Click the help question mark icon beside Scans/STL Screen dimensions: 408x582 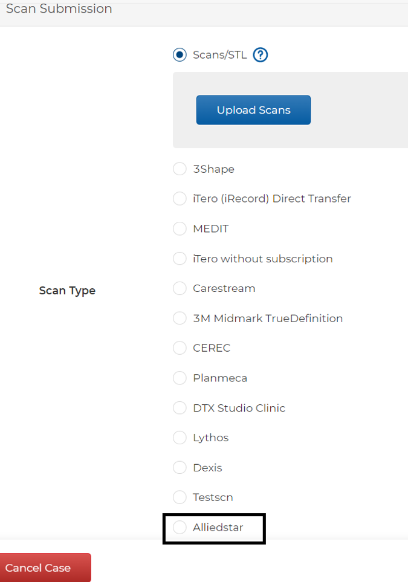coord(261,55)
